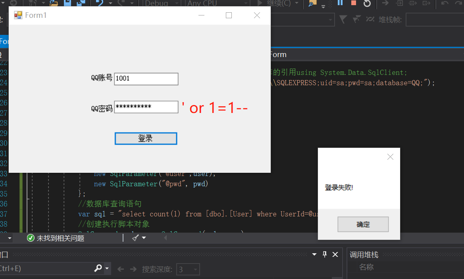Open the undo history dropdown arrow
Image resolution: width=464 pixels, height=279 pixels.
[x=110, y=3]
